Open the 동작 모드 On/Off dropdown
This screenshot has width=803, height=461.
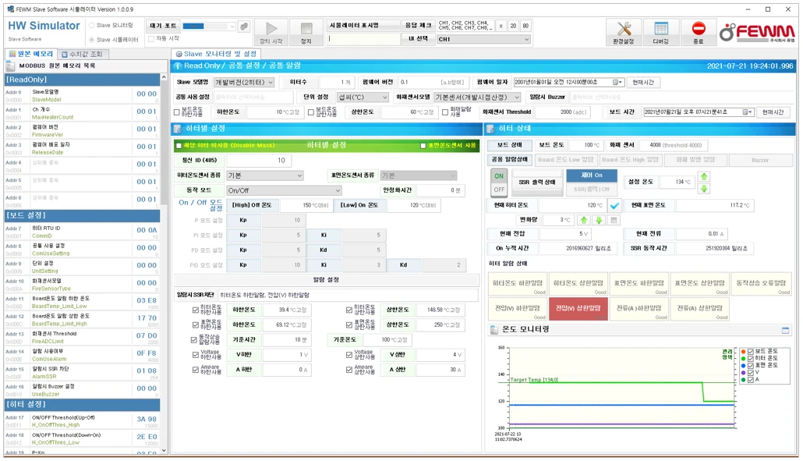tap(338, 190)
